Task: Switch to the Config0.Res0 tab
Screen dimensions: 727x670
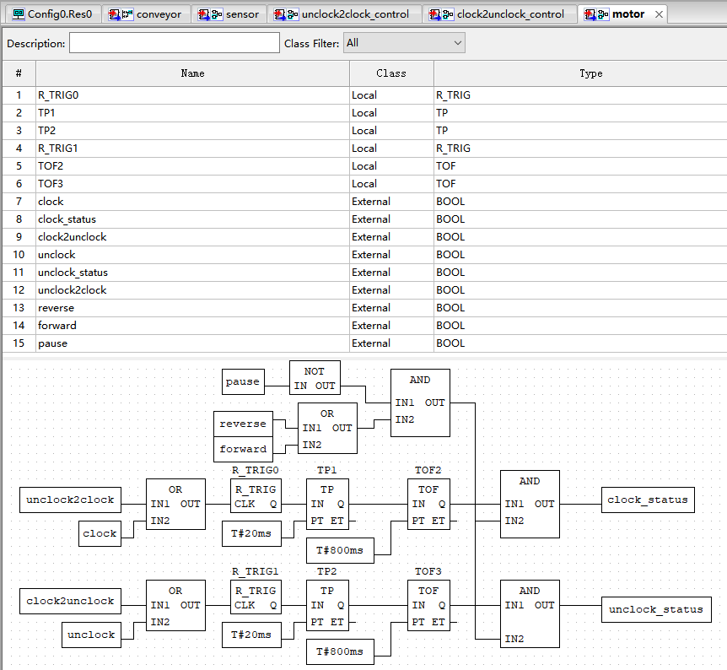Action: (52, 14)
